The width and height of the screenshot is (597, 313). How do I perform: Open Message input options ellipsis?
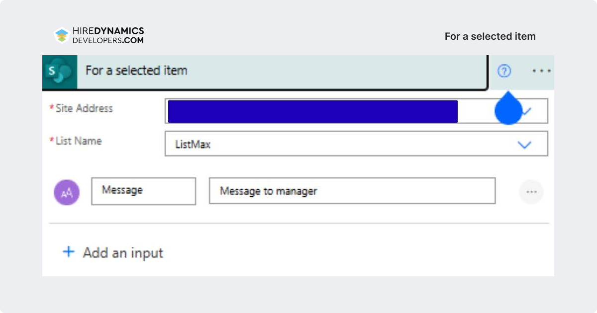531,192
